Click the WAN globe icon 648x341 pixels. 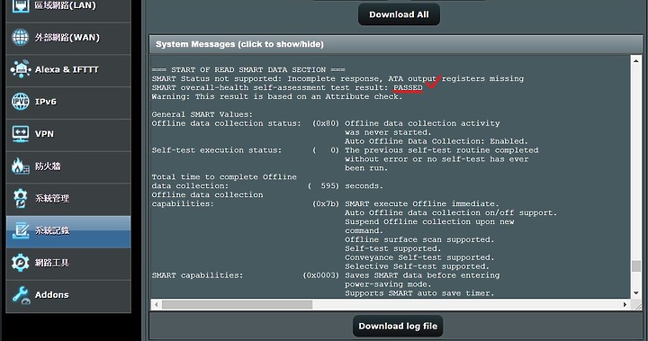point(20,37)
